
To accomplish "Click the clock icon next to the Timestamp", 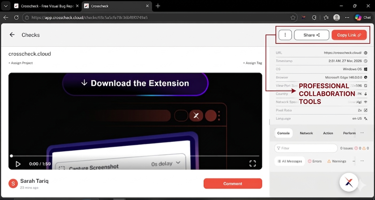I will [x=366, y=61].
